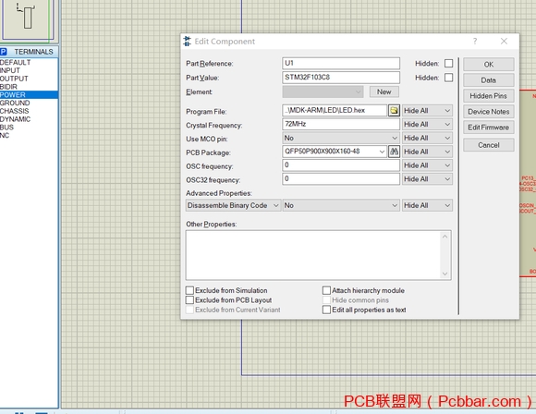Select INPUT terminal
The height and width of the screenshot is (414, 536).
[x=29, y=70]
